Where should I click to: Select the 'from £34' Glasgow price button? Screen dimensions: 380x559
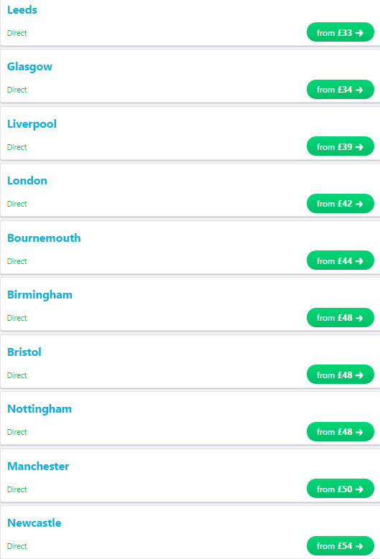tap(340, 90)
